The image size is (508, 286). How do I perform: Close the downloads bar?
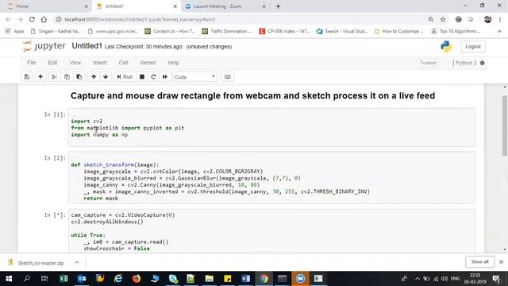pyautogui.click(x=501, y=261)
